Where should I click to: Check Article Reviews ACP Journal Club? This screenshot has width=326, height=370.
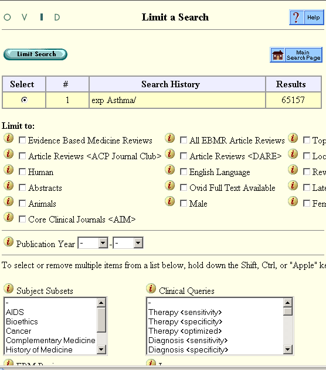click(22, 156)
